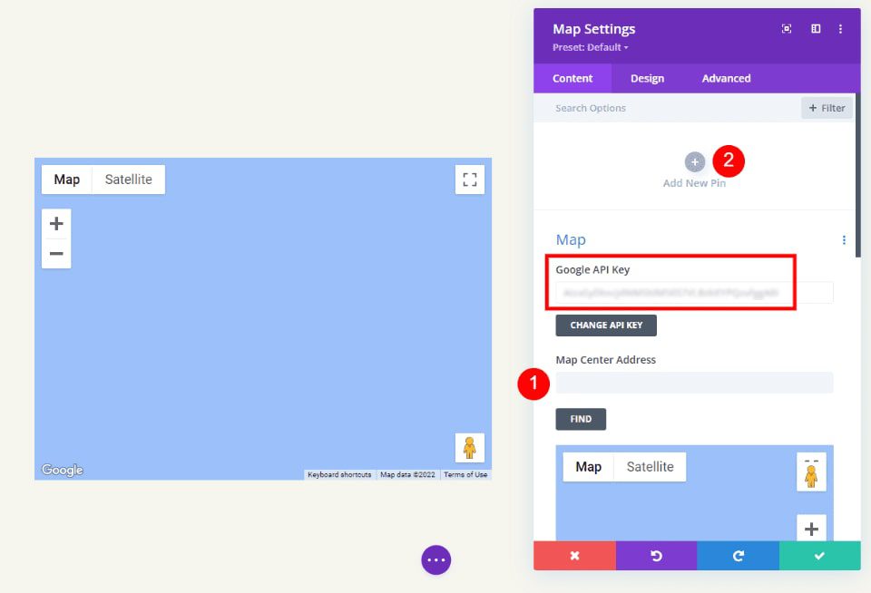Open the Map Settings three-dot options menu

(x=841, y=28)
